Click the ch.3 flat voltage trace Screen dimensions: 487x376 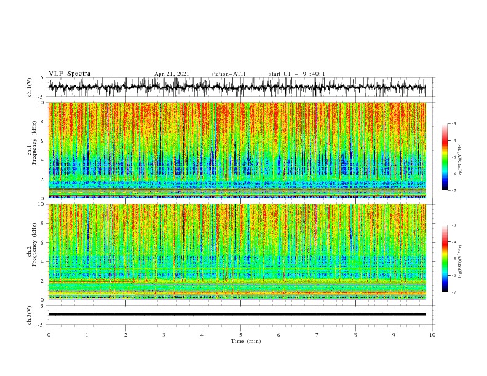[x=237, y=315]
